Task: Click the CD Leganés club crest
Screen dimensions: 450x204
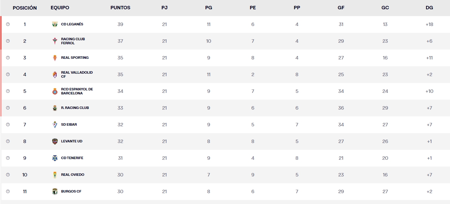Action: point(55,24)
